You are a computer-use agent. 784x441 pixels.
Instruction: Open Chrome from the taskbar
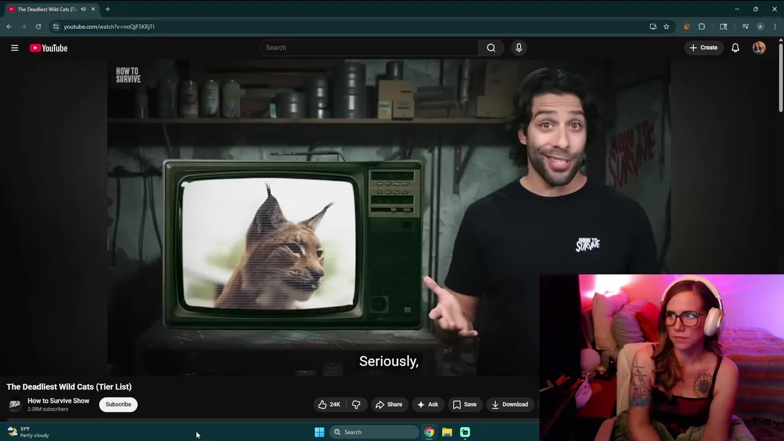click(x=429, y=432)
